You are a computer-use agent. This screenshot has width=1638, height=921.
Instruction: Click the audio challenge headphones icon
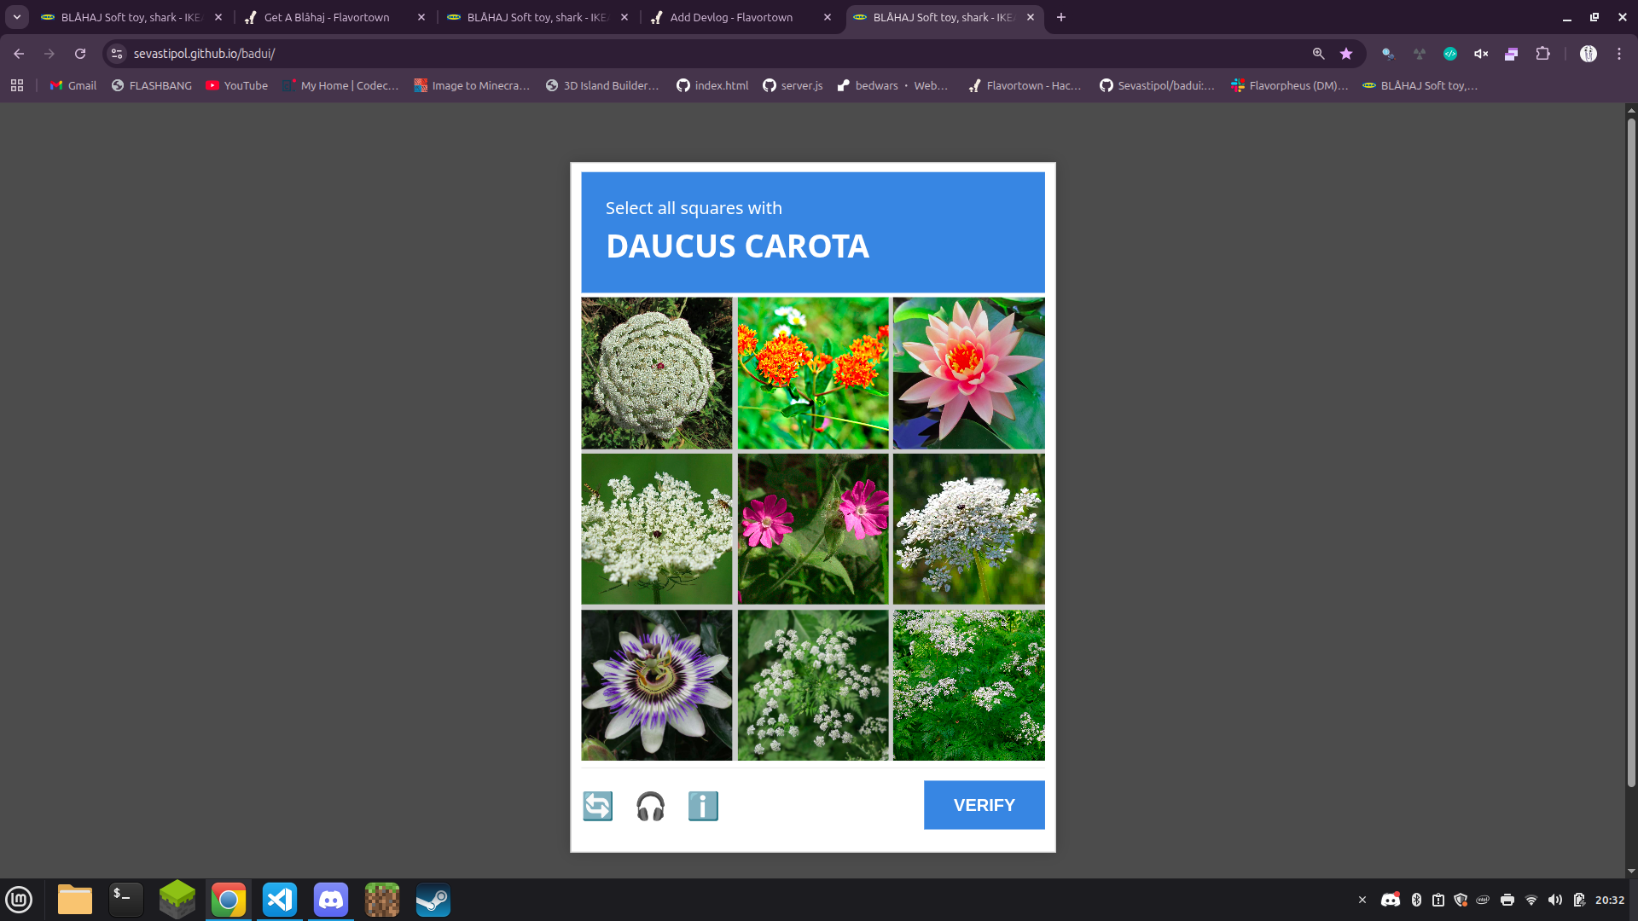point(650,806)
